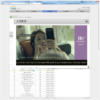
Task: Close the 스크린샷 popup with X icon
Action: (x=87, y=21)
